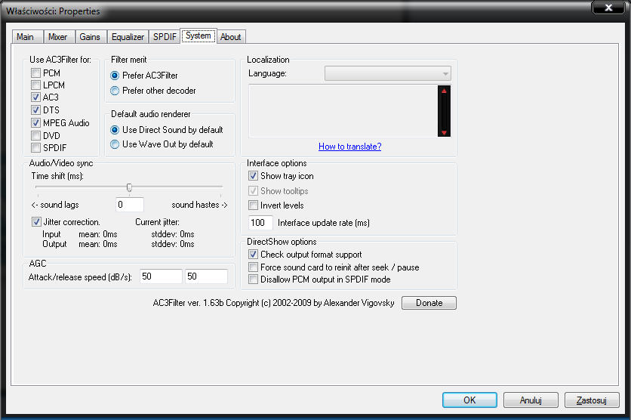631x420 pixels.
Task: Open the SPDIF tab
Action: pyautogui.click(x=165, y=37)
